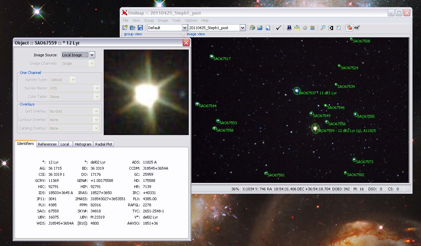Image resolution: width=421 pixels, height=246 pixels.
Task: Click the selection rectangle tool icon
Action: (338, 28)
